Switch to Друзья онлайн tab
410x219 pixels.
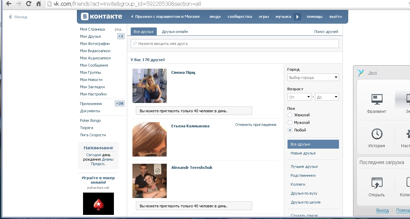(x=175, y=31)
